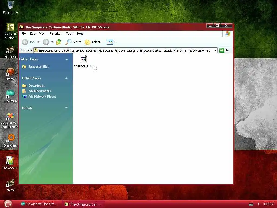Minimize the zip folder window
The height and width of the screenshot is (208, 277).
[x=210, y=26]
